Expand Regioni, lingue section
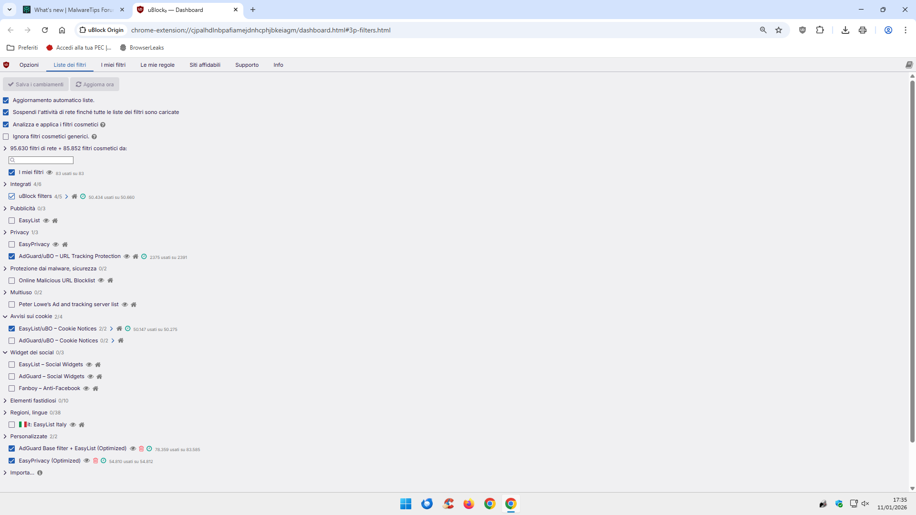 coord(5,413)
